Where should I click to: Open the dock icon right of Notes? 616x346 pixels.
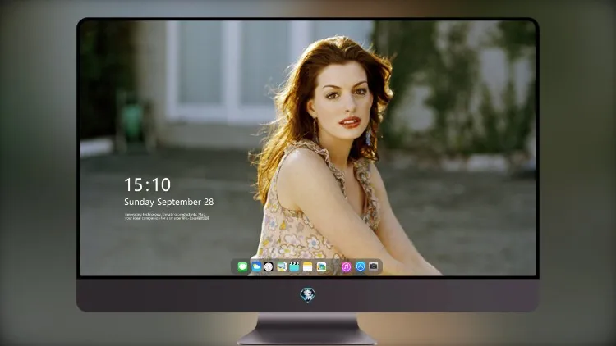(321, 266)
